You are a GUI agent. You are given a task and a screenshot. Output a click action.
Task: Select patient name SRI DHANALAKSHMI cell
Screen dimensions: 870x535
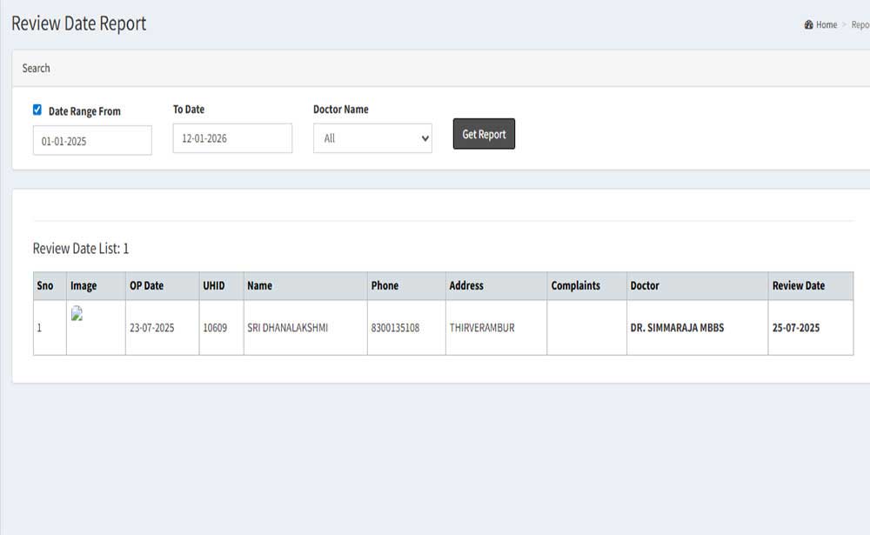(x=287, y=328)
